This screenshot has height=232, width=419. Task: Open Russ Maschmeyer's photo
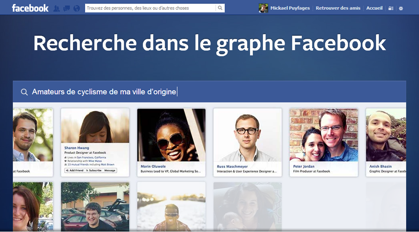[248, 135]
